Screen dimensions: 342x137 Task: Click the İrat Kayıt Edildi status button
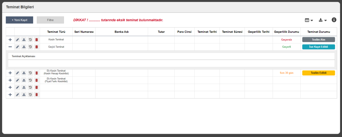318,47
